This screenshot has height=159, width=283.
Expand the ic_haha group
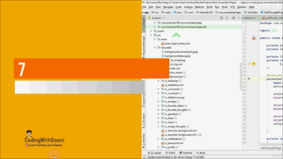(158, 118)
